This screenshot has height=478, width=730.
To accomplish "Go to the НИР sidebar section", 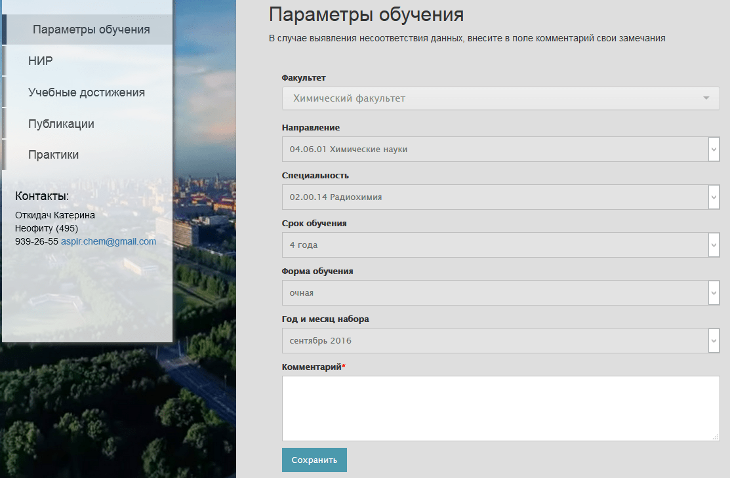I will (x=87, y=60).
